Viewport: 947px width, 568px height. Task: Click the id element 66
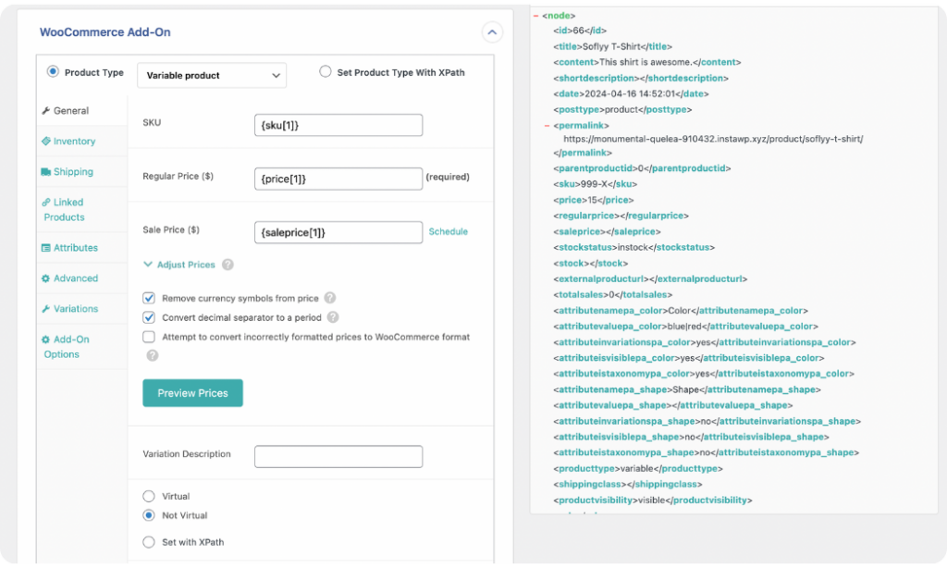pos(580,31)
